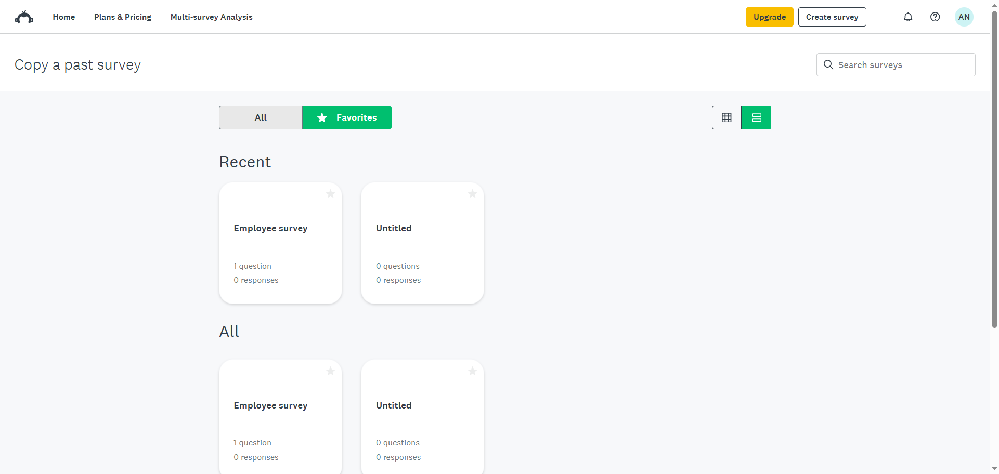
Task: Open the notifications bell
Action: (x=908, y=17)
